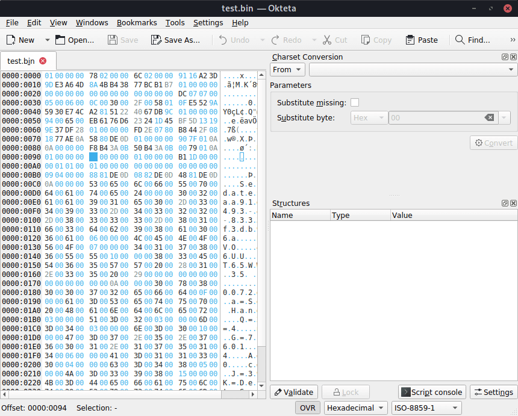
Task: Toggle the Substitute missing checkbox
Action: (x=355, y=102)
